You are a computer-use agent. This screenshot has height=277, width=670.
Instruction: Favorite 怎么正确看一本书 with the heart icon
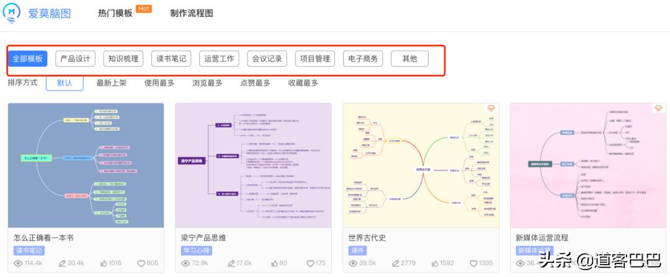pos(141,264)
